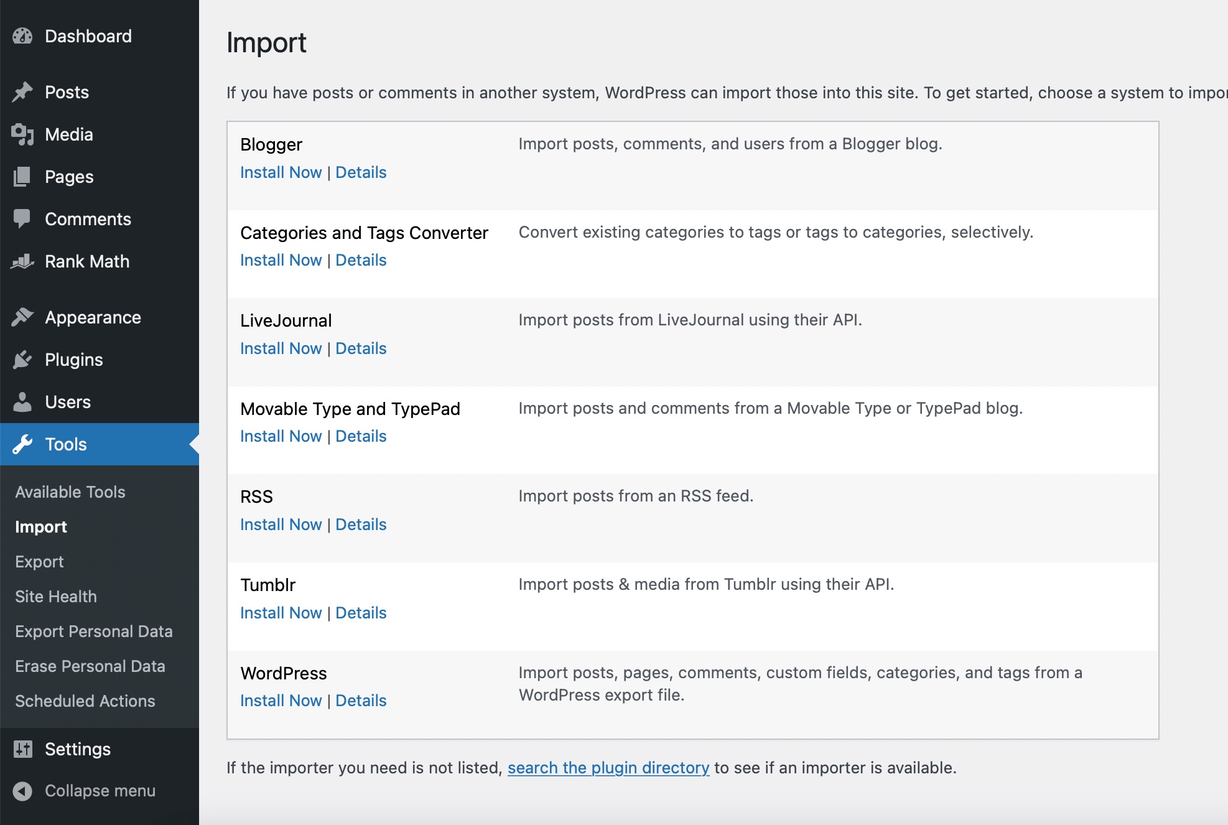This screenshot has height=825, width=1228.
Task: Click the Rank Math chart icon
Action: (22, 261)
